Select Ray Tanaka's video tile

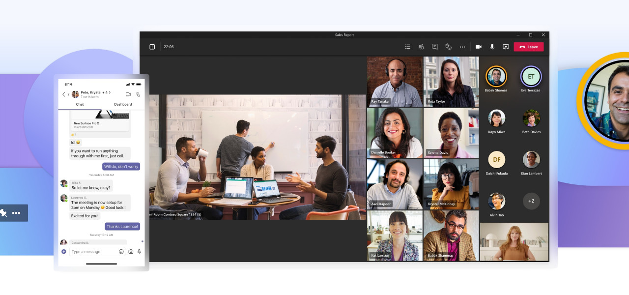pos(395,82)
